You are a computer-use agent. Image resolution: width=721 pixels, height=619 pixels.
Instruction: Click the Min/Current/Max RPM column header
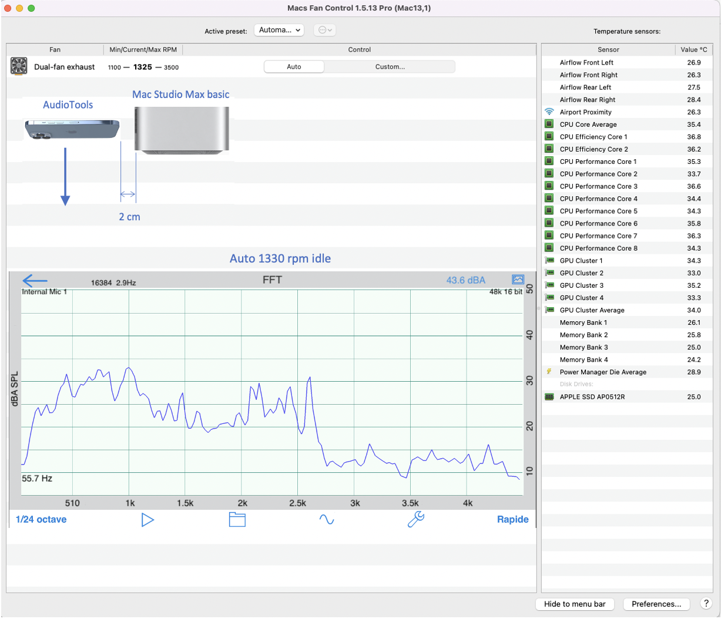143,49
